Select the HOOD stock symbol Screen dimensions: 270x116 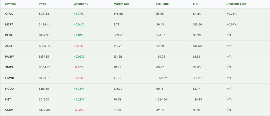pyautogui.click(x=9, y=89)
